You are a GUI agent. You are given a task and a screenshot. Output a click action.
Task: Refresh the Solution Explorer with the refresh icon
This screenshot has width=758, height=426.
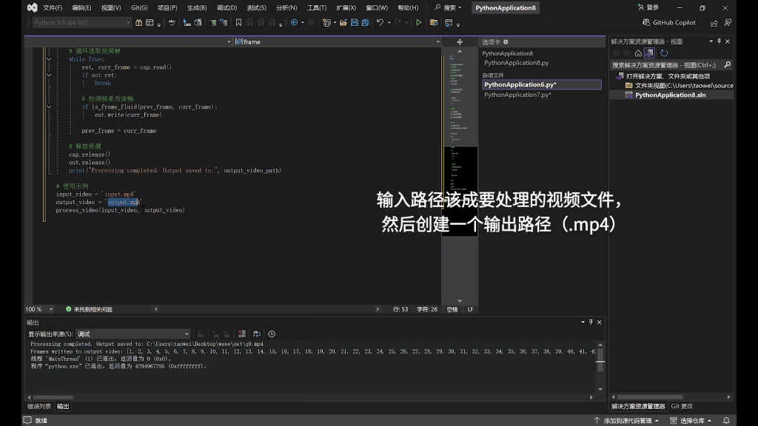[664, 53]
